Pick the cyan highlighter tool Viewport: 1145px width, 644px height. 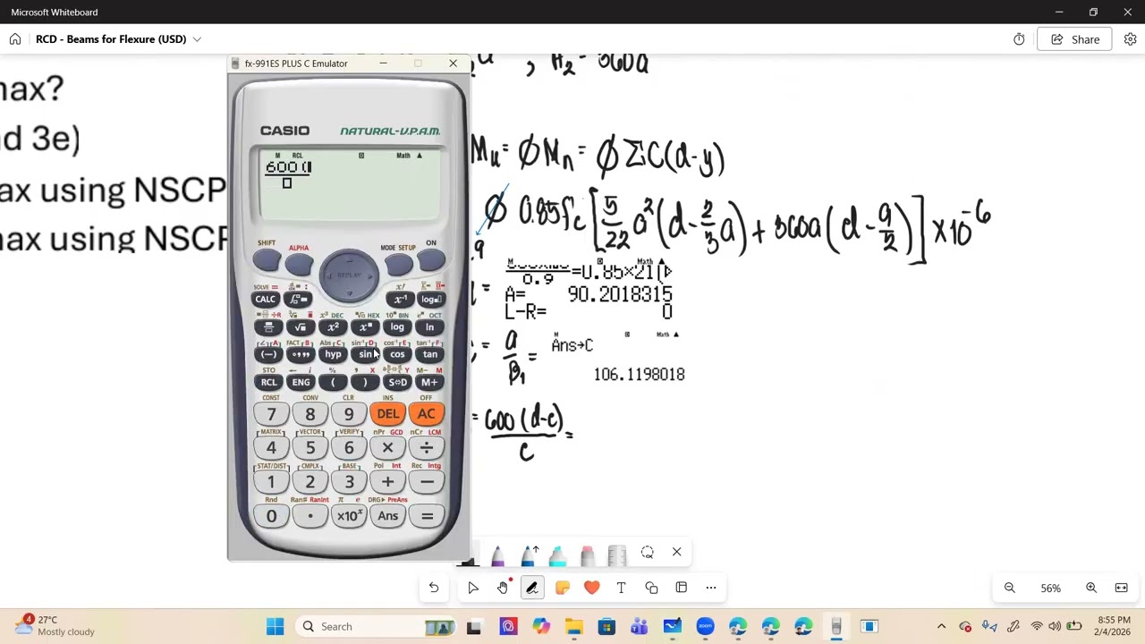tap(557, 555)
